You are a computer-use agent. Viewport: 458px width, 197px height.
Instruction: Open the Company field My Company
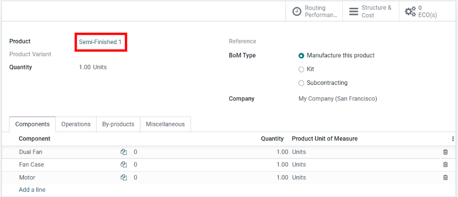click(x=337, y=99)
